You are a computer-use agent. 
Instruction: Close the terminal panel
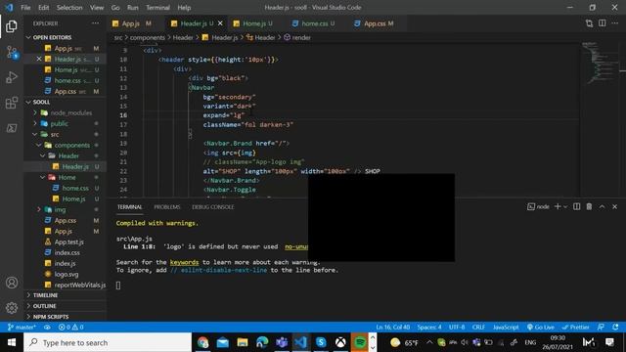[615, 206]
